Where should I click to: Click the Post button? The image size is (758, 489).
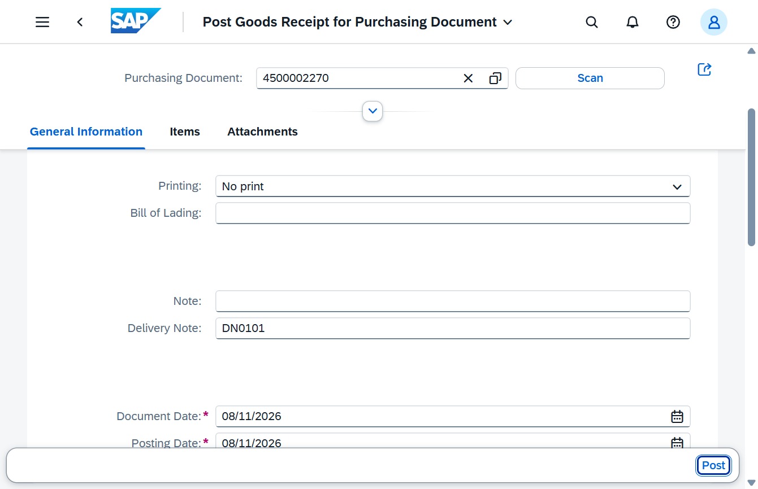point(713,466)
